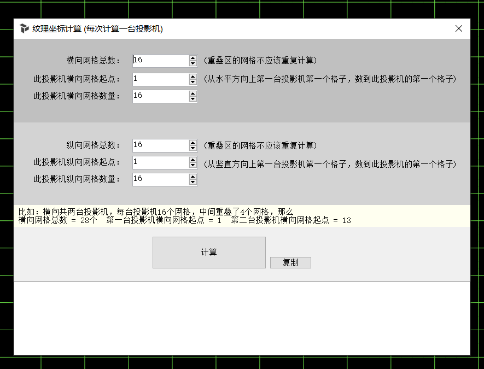Click the texture calculator app icon in title bar
The image size is (484, 369).
click(24, 28)
